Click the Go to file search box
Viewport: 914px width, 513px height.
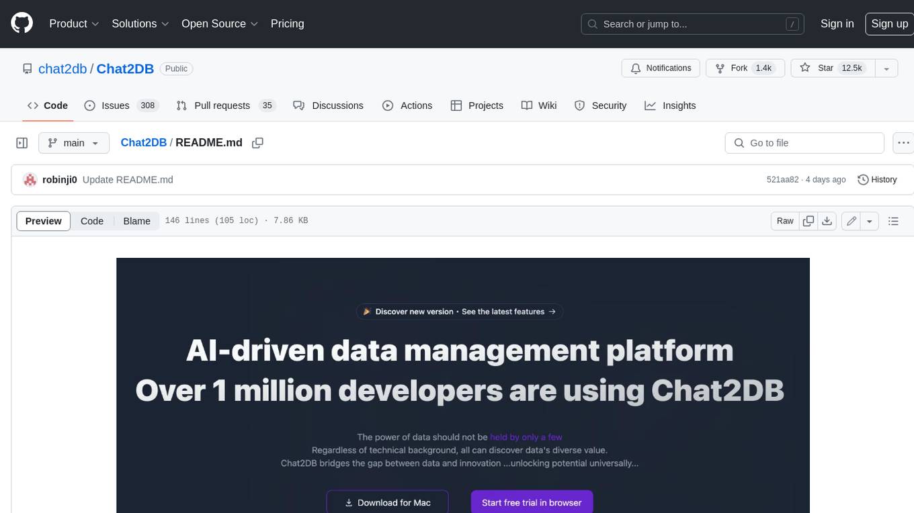(804, 143)
